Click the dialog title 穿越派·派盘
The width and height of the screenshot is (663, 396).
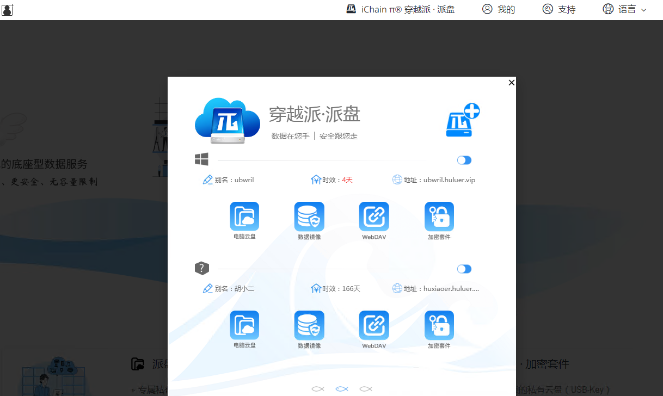coord(315,114)
